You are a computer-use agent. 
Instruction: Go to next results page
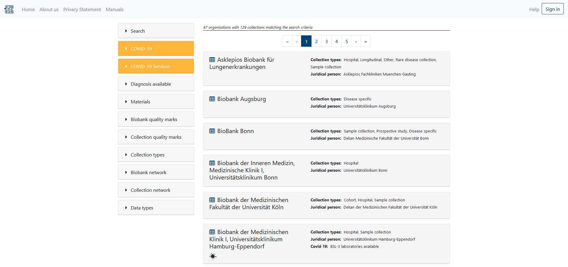(356, 41)
